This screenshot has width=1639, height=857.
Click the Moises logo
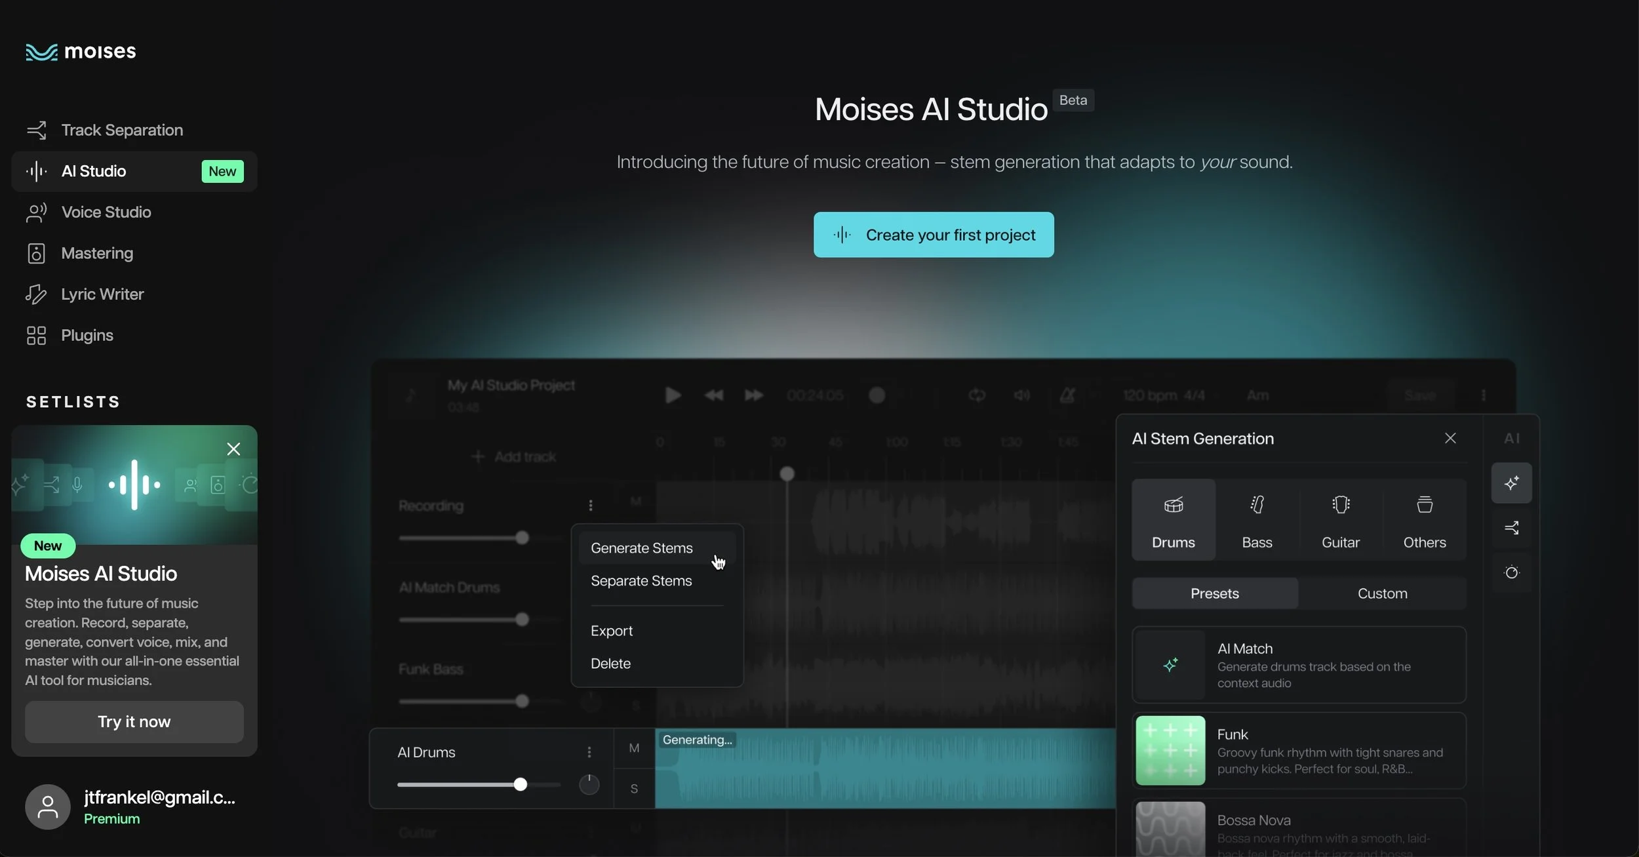point(81,51)
